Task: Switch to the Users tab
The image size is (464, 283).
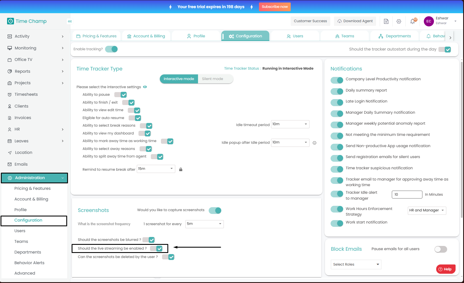Action: pyautogui.click(x=295, y=36)
